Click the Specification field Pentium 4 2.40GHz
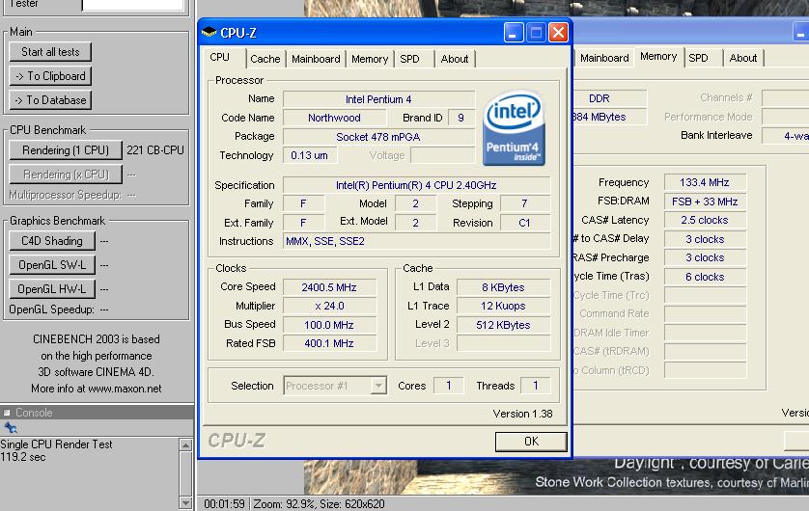The width and height of the screenshot is (809, 511). (416, 185)
